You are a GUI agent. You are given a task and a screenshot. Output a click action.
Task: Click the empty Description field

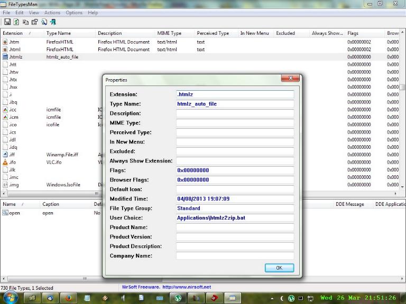click(235, 113)
